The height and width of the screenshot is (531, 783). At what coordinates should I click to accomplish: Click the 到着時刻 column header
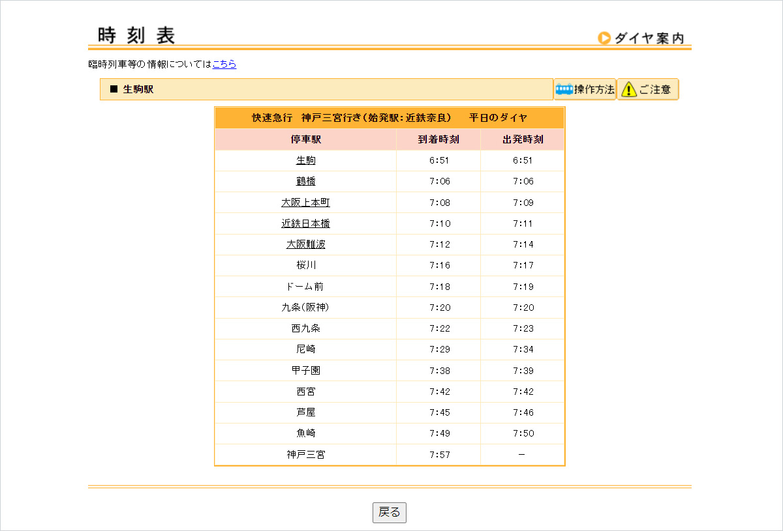(x=438, y=139)
